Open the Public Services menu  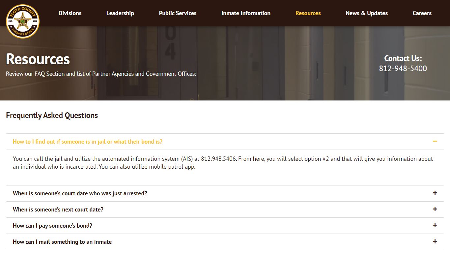click(x=178, y=13)
